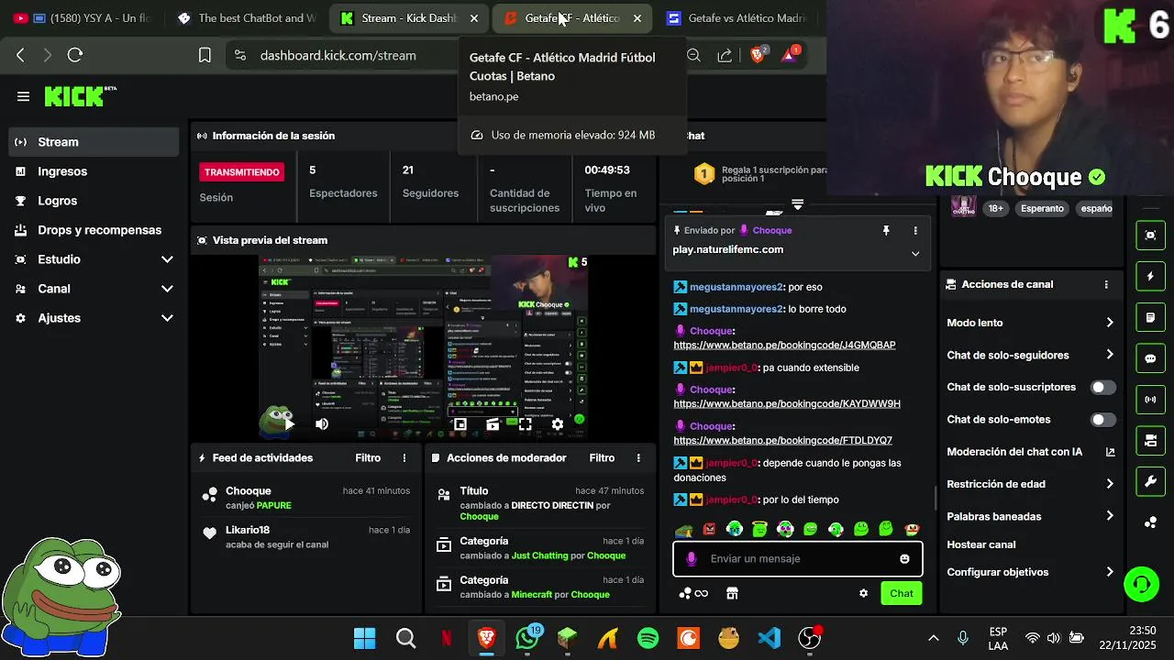Open Configurar objetivos options
This screenshot has height=660, width=1174.
click(x=1031, y=572)
